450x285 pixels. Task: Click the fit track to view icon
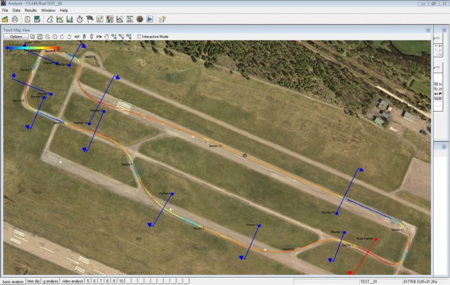coord(40,37)
